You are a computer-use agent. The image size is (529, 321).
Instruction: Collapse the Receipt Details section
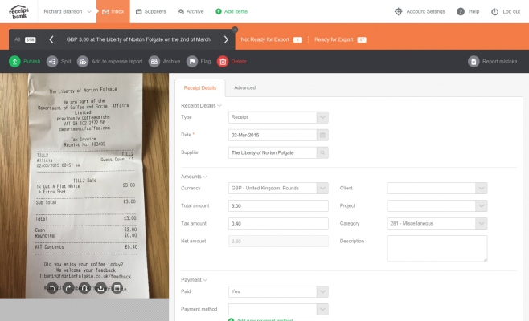pyautogui.click(x=201, y=105)
